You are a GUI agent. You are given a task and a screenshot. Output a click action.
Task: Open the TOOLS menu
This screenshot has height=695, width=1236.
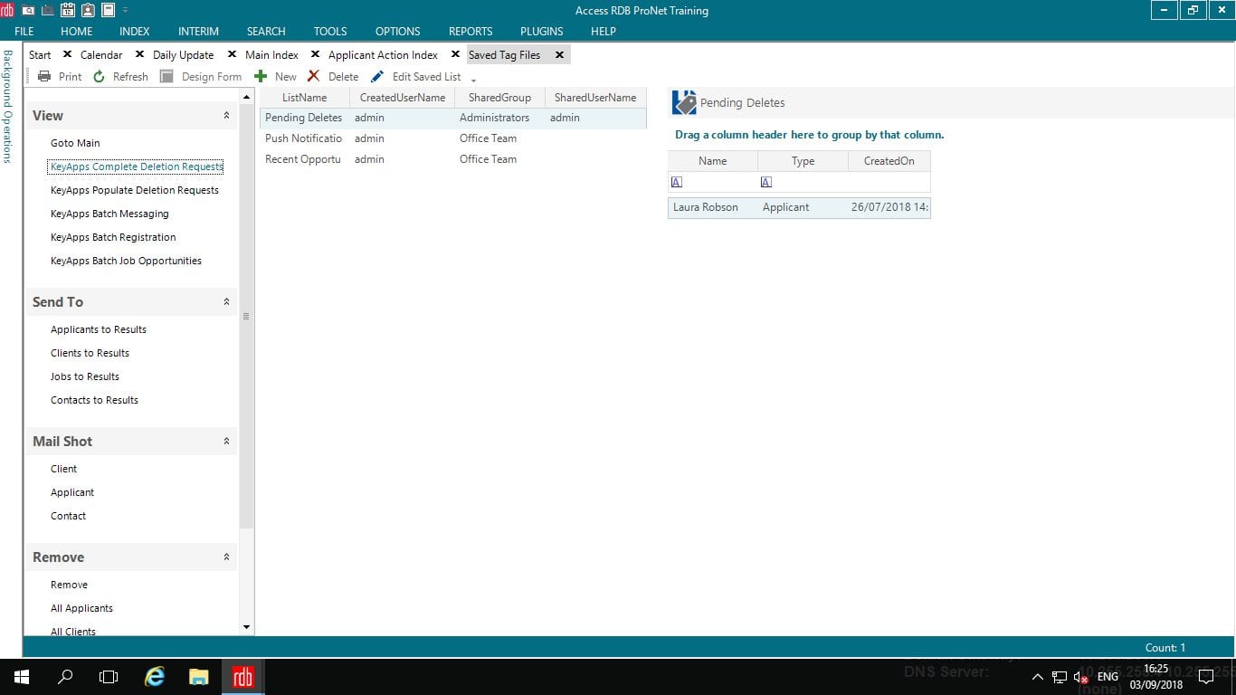pos(330,31)
